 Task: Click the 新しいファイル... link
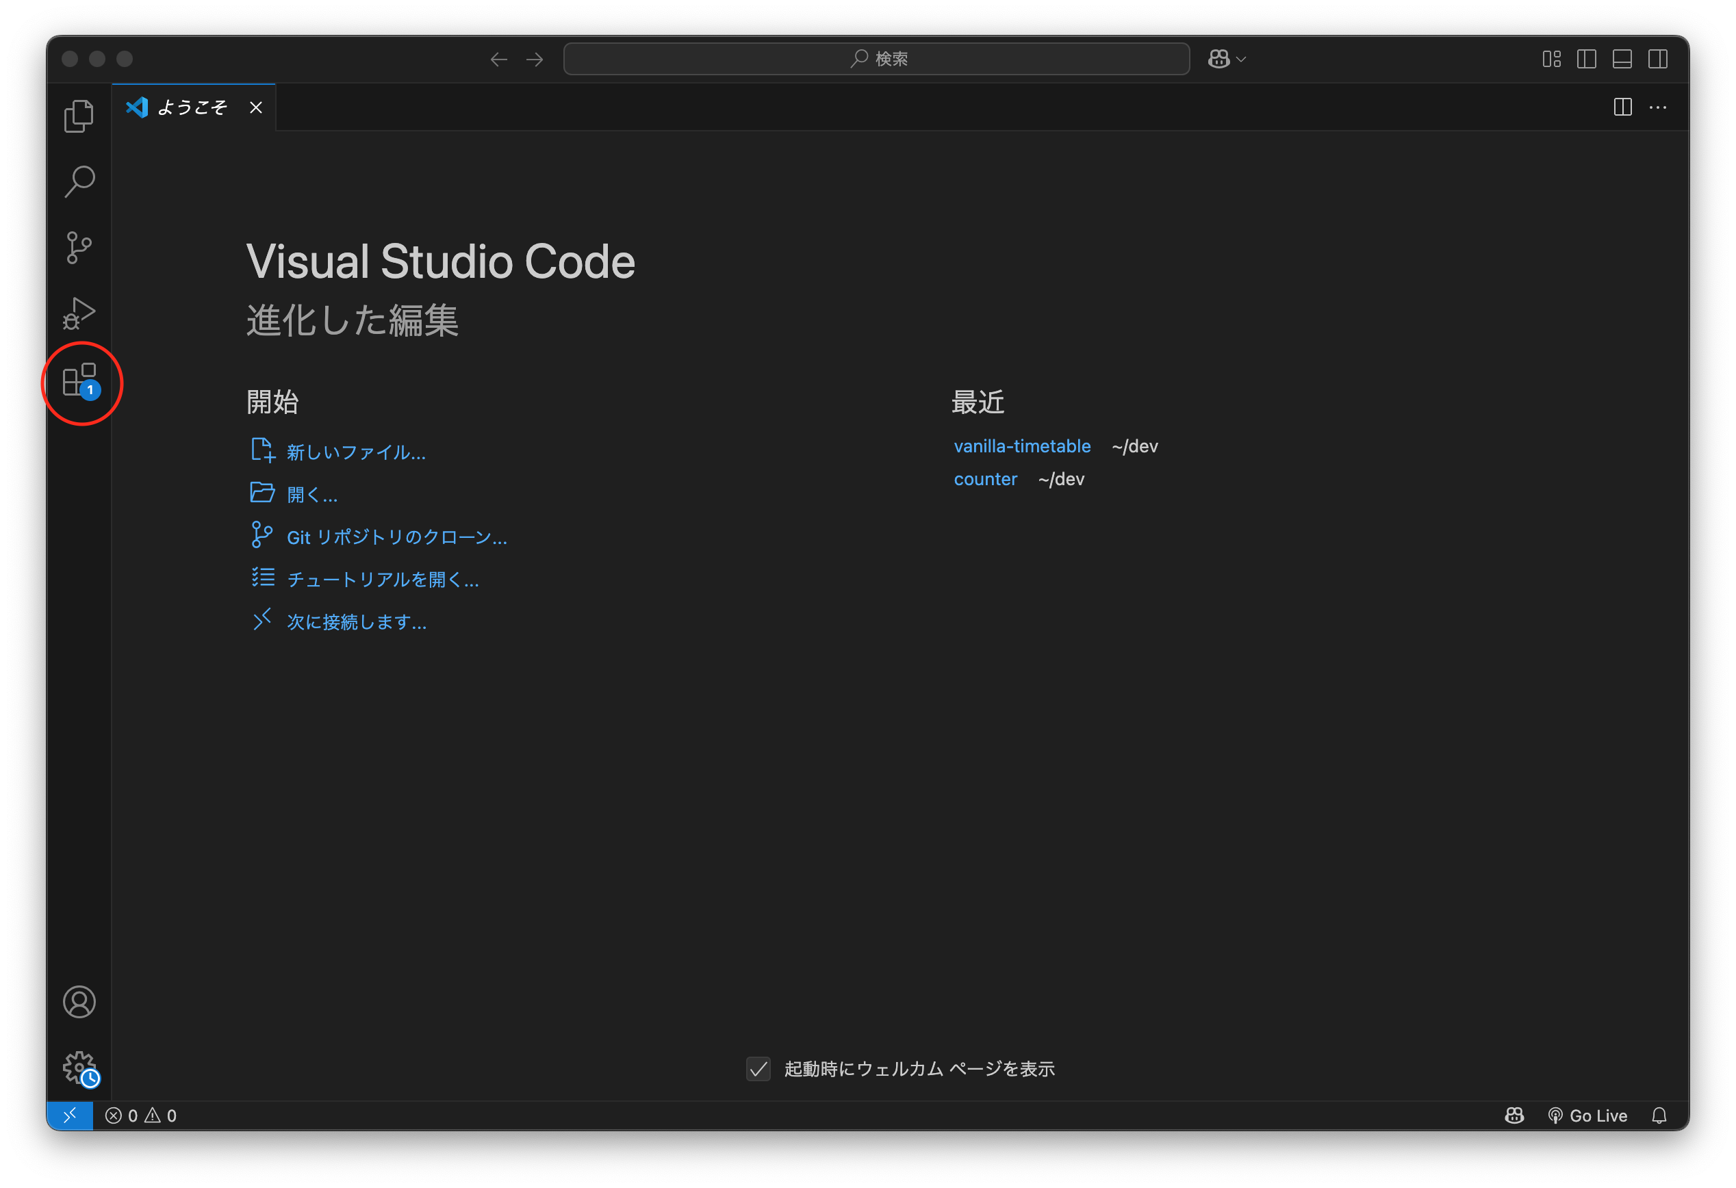coord(355,452)
